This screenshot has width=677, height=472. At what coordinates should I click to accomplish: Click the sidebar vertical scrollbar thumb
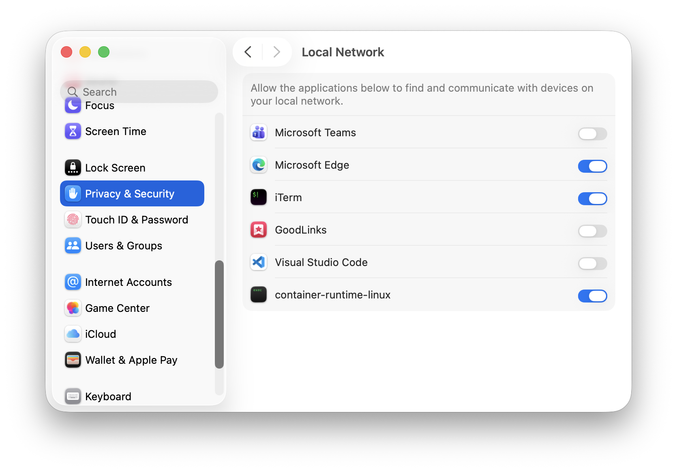click(219, 314)
